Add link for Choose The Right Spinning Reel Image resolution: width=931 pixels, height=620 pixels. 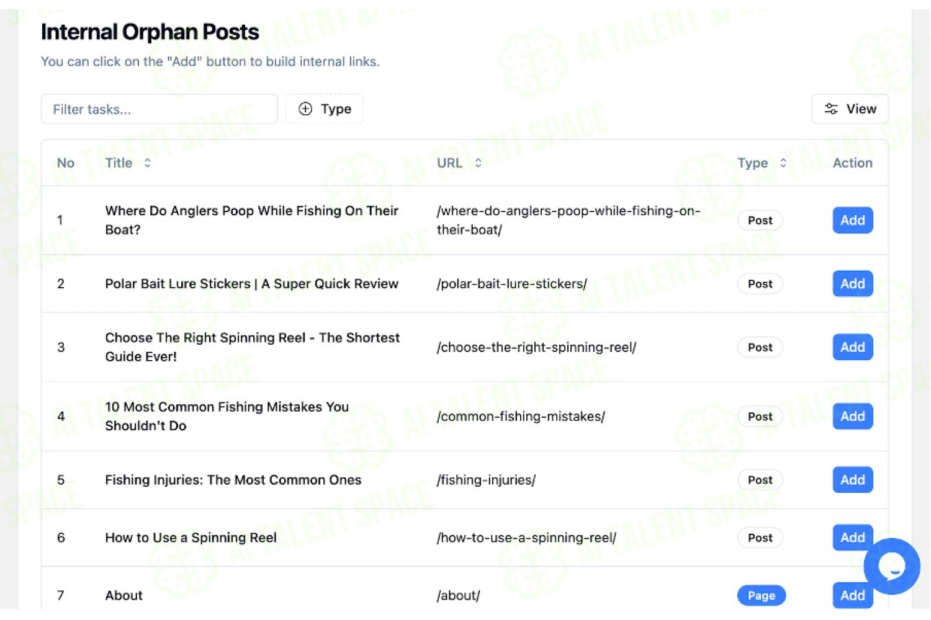(852, 347)
